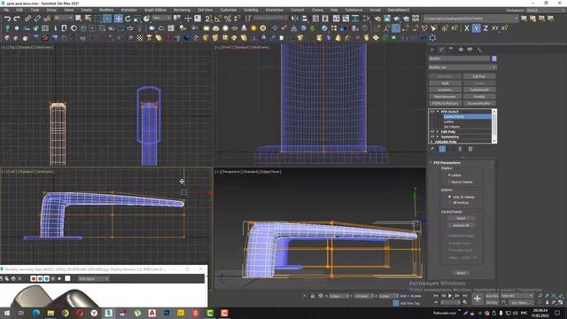Toggle the selection lock icon in status bar
This screenshot has width=567, height=319.
[x=313, y=296]
